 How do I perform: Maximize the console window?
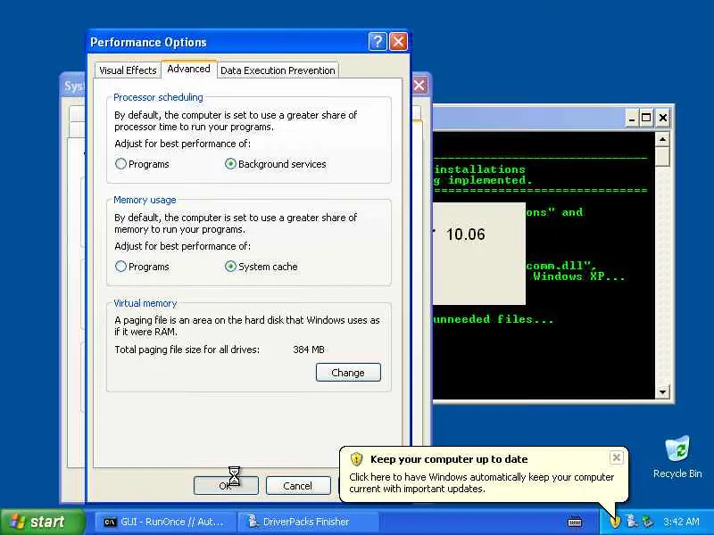point(646,119)
